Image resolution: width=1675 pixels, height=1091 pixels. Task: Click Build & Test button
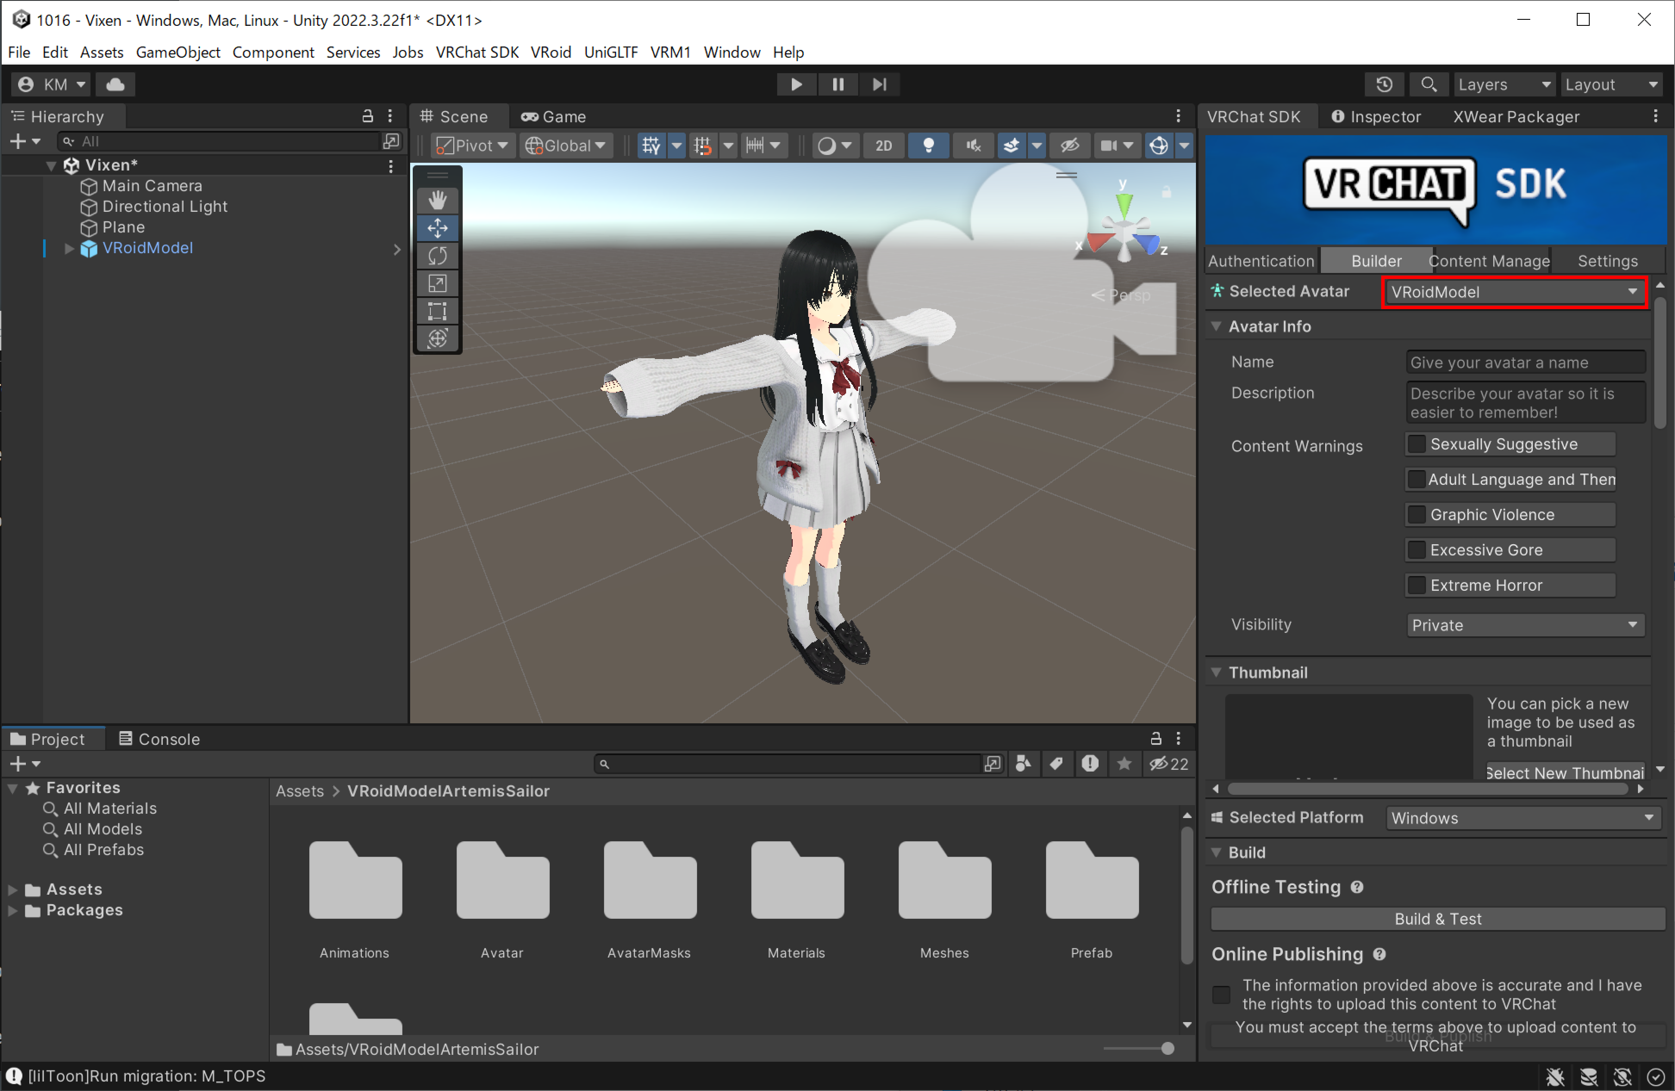pos(1437,919)
